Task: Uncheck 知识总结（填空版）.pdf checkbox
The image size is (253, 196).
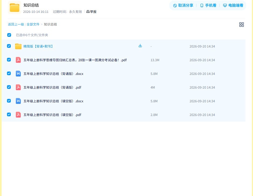Action: [9, 114]
